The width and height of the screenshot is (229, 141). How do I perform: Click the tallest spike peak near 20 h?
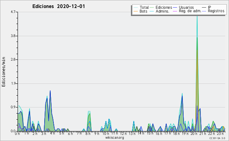click(x=197, y=15)
